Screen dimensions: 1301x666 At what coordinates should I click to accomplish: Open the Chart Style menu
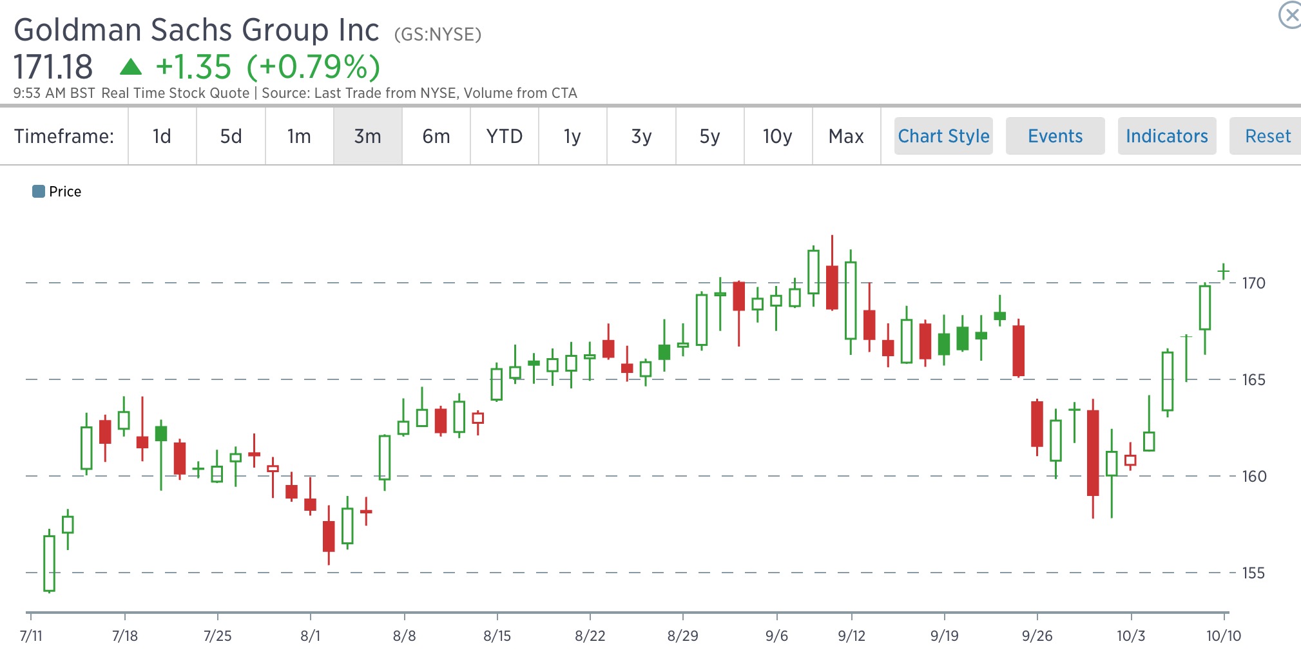pyautogui.click(x=943, y=136)
